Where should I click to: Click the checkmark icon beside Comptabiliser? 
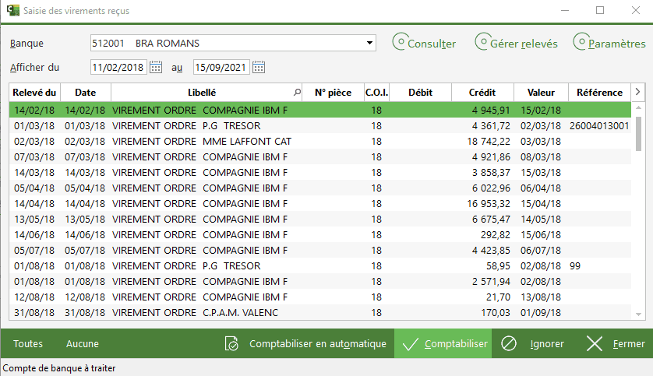pos(410,344)
